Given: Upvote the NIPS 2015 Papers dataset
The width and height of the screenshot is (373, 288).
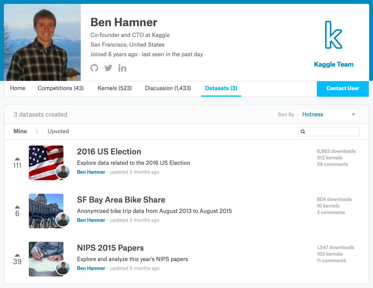Looking at the screenshot, I should [x=17, y=255].
